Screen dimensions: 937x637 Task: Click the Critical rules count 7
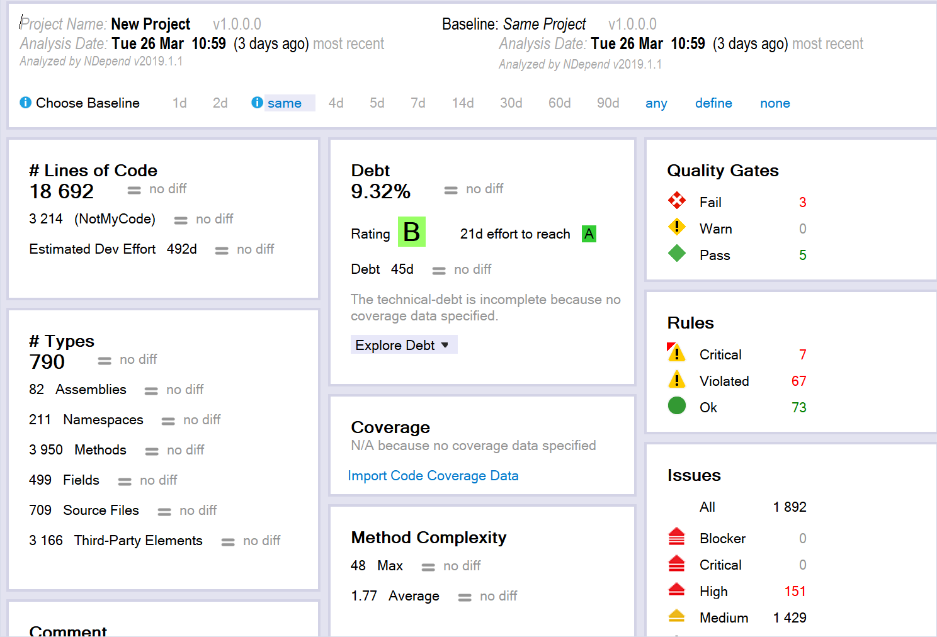point(802,355)
